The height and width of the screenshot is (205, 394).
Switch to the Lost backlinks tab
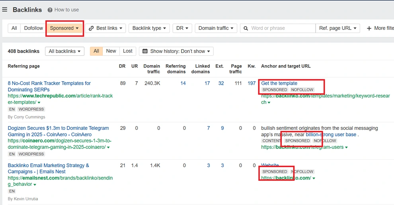click(128, 51)
